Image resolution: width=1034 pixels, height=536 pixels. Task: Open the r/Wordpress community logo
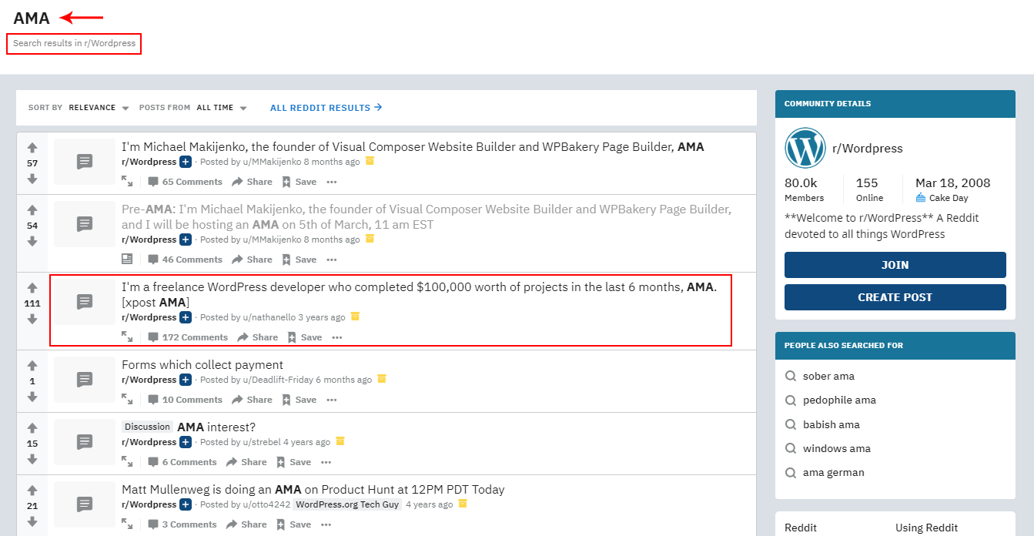click(805, 148)
